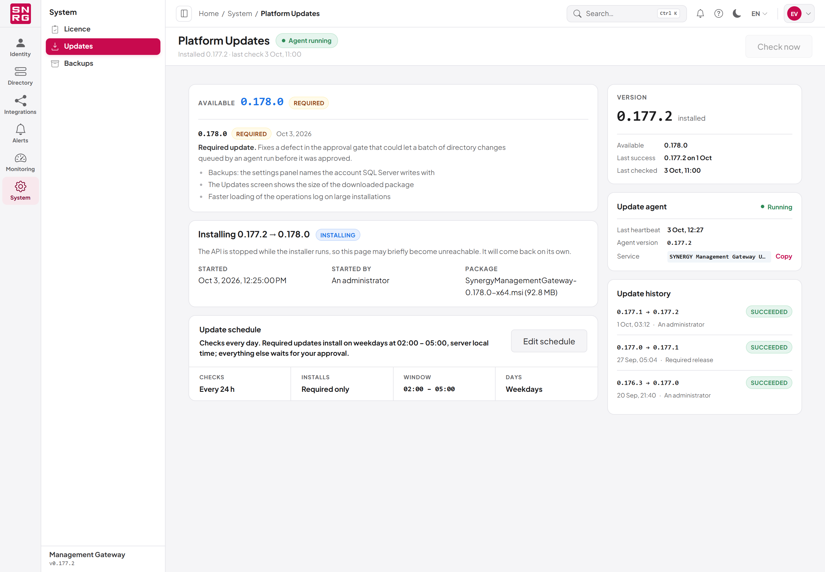Open the Alerts section
This screenshot has height=572, width=825.
(20, 133)
